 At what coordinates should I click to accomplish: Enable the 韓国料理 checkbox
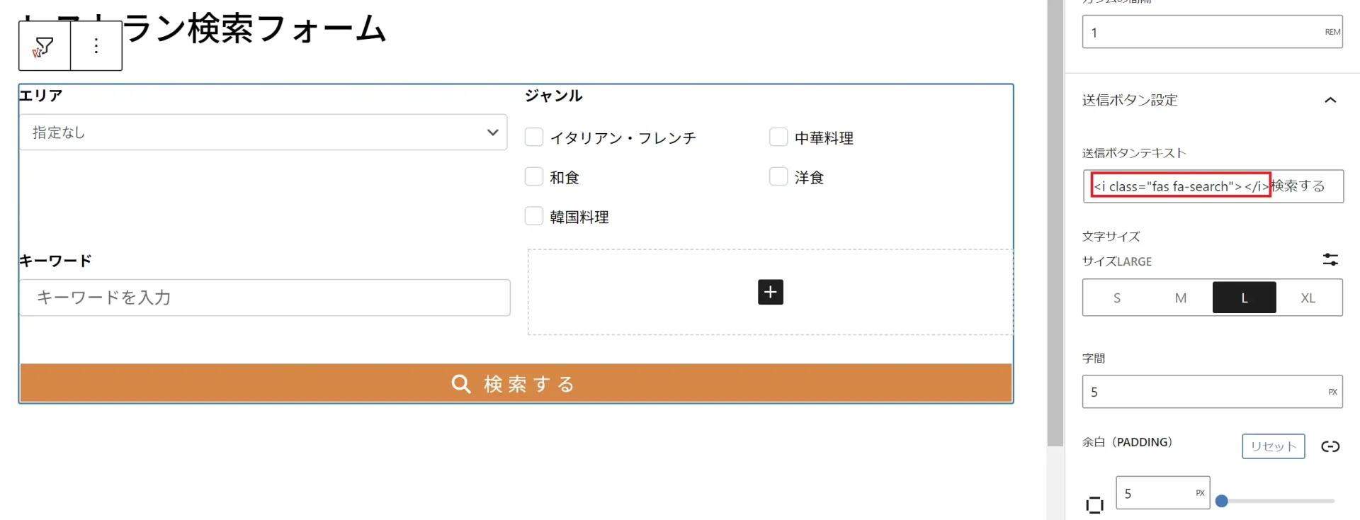(x=534, y=216)
